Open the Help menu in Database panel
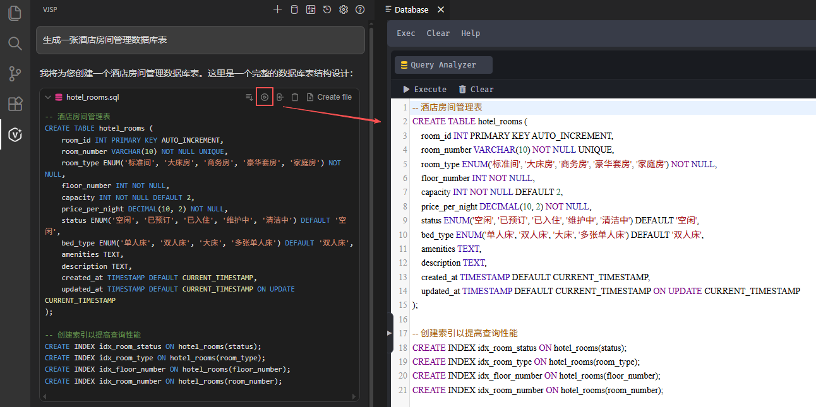This screenshot has height=407, width=816. click(471, 33)
